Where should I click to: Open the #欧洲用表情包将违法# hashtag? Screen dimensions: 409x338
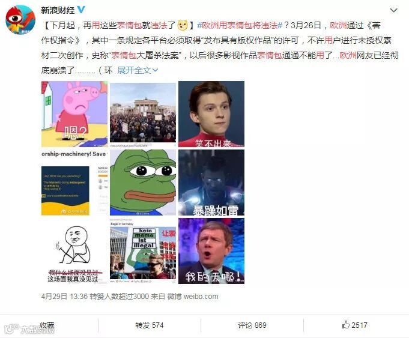pyautogui.click(x=240, y=25)
